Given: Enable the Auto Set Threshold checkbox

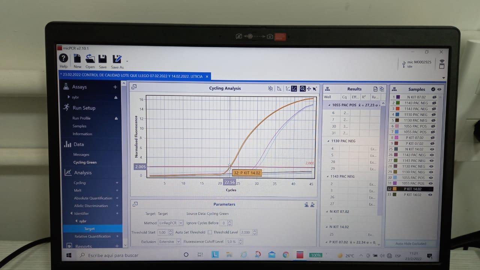Looking at the screenshot, I should pos(210,232).
